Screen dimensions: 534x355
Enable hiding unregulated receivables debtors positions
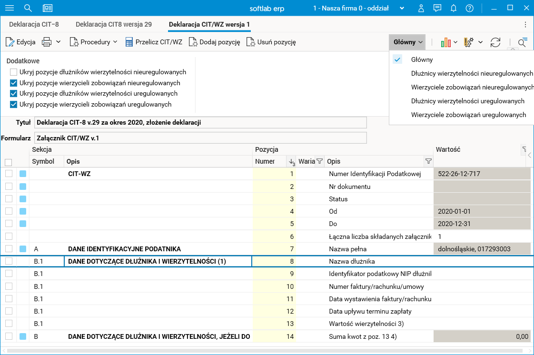click(14, 72)
